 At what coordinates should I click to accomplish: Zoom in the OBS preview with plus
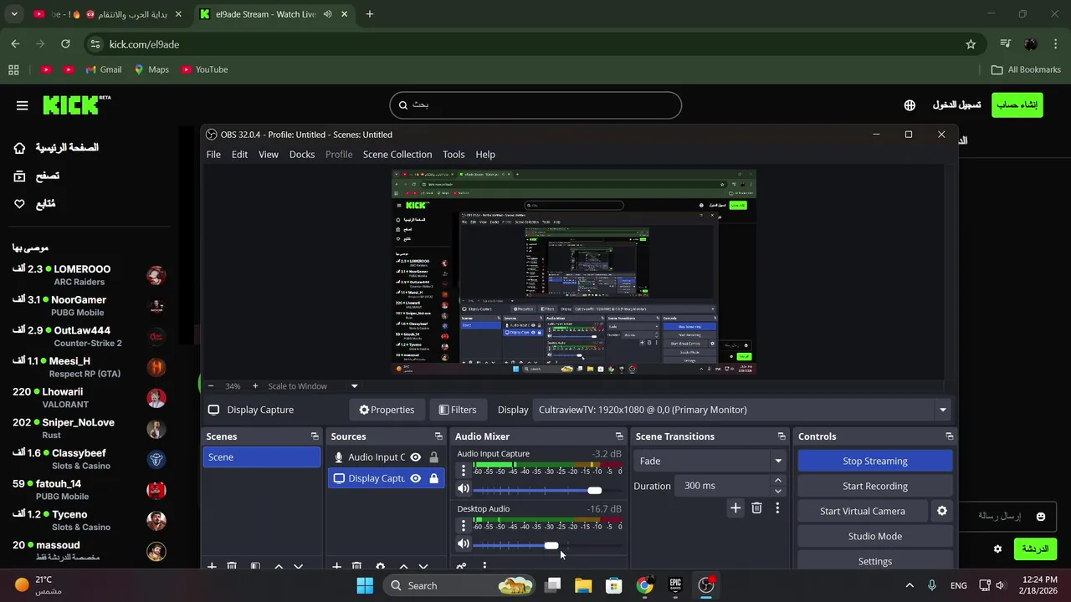coord(256,385)
